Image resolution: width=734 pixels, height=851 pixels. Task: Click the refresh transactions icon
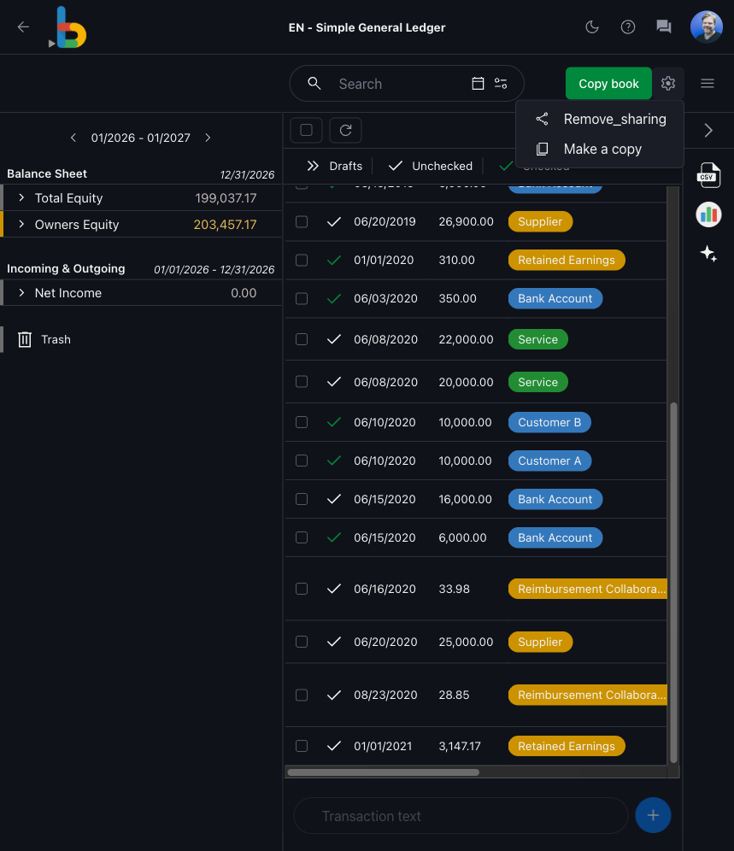click(x=345, y=130)
